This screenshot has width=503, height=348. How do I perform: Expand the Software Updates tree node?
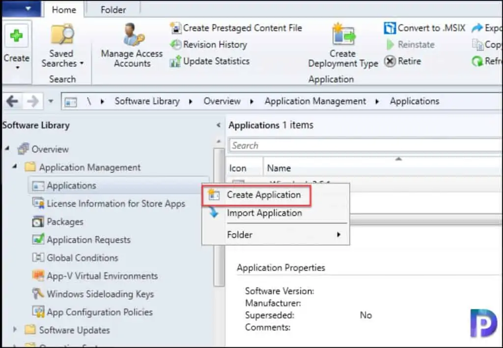tap(14, 329)
